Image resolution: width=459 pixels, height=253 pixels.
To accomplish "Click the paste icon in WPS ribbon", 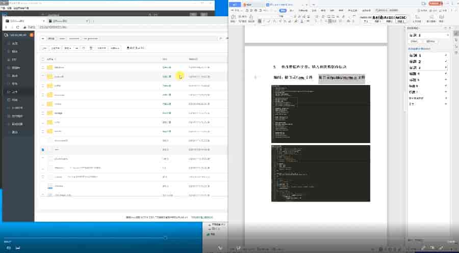I will point(233,17).
